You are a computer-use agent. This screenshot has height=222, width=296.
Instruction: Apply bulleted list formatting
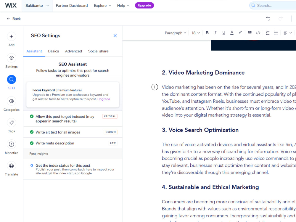point(276,33)
